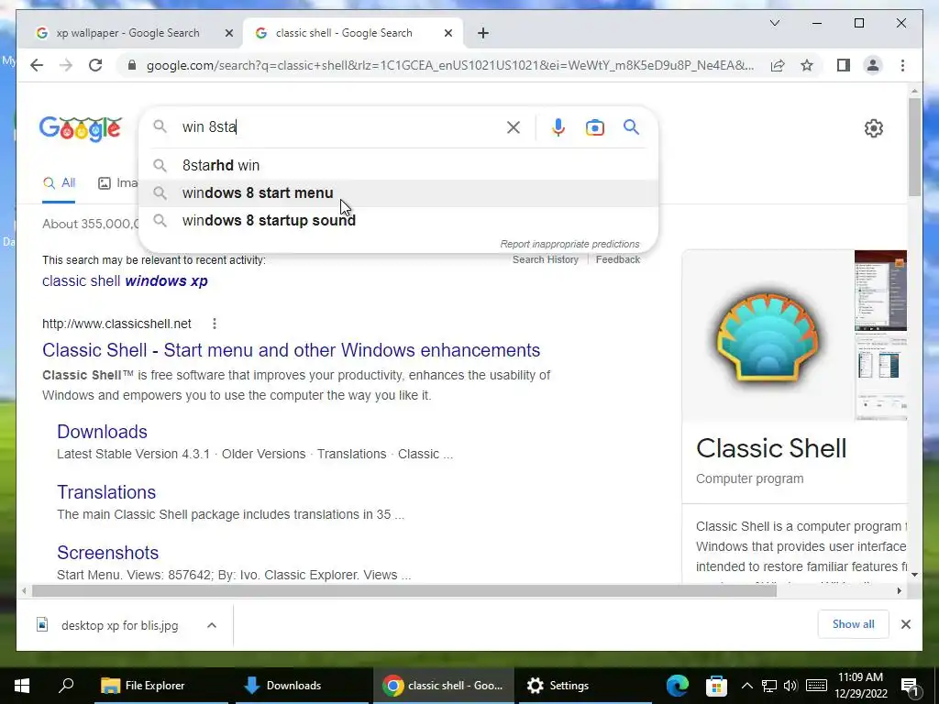Open more options for classicshell.net result

215,324
